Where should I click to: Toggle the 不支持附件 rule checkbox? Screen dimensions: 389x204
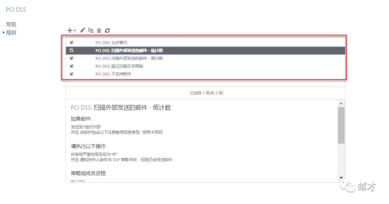click(71, 74)
